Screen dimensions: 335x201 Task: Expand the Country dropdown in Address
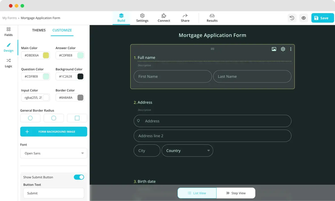187,151
